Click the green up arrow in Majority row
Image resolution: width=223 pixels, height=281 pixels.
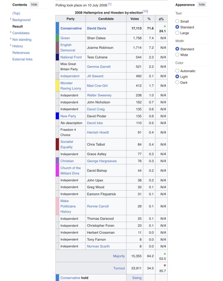coord(165,253)
